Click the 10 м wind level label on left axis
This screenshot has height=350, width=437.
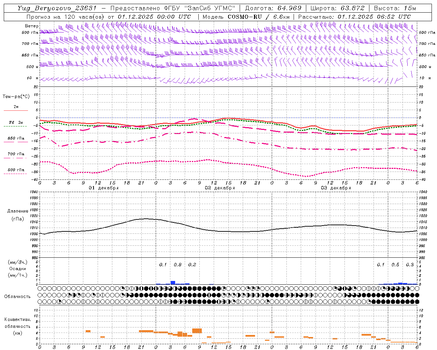coord(32,78)
